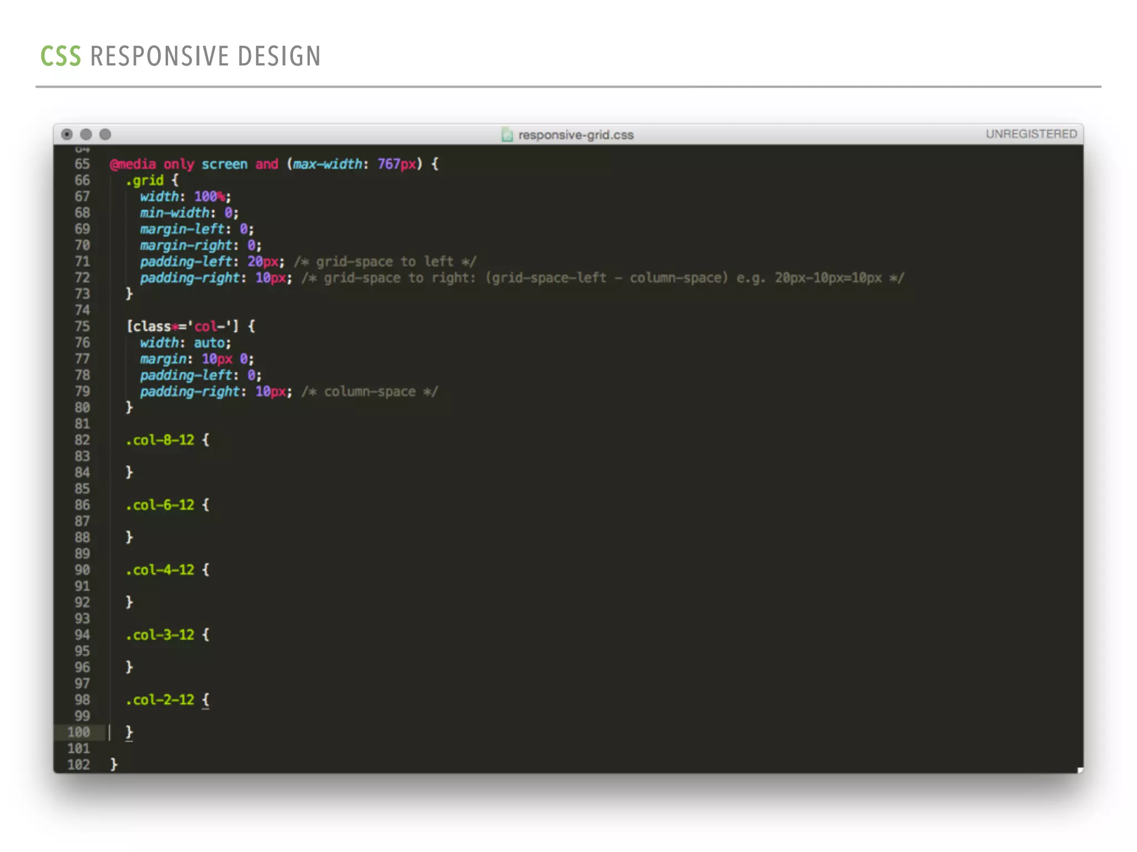Click margin-right: 0 on line 70

[x=201, y=245]
